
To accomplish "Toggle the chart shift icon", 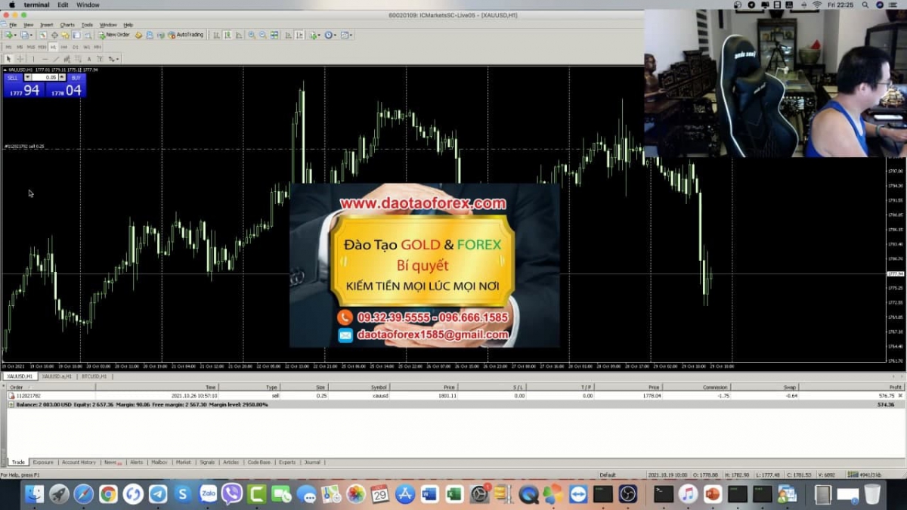I will click(x=299, y=35).
